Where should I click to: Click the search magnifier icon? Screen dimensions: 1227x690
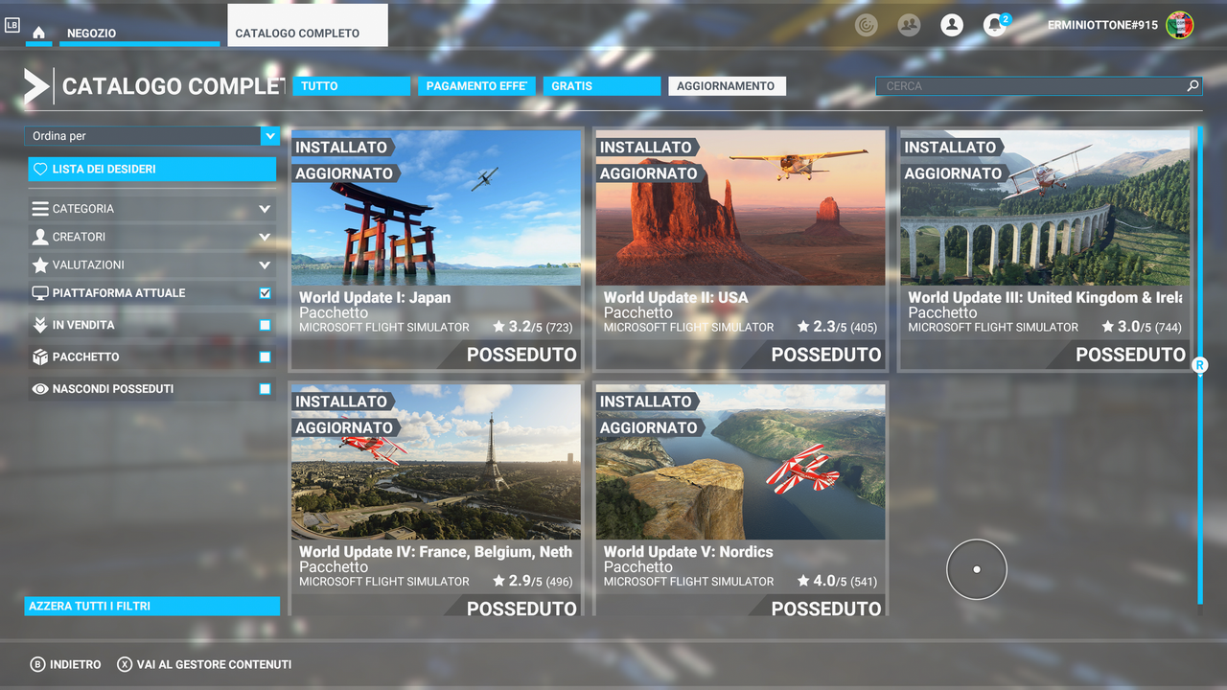(1192, 85)
